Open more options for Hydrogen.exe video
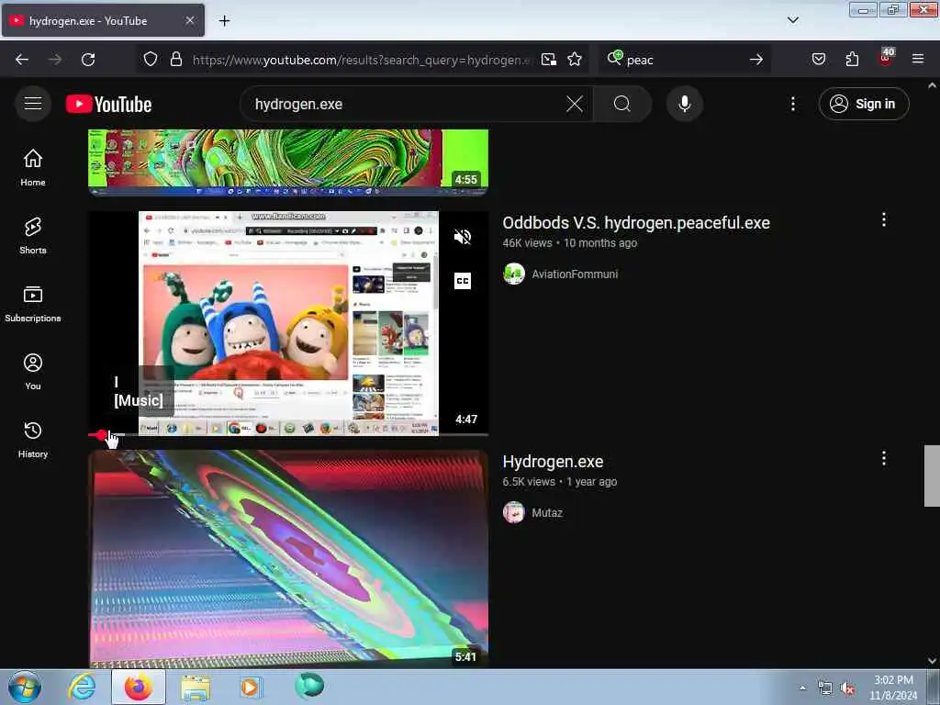940x705 pixels. (x=884, y=459)
